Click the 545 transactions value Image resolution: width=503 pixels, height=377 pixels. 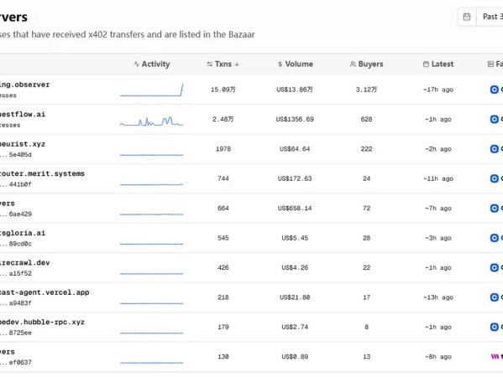pos(223,238)
